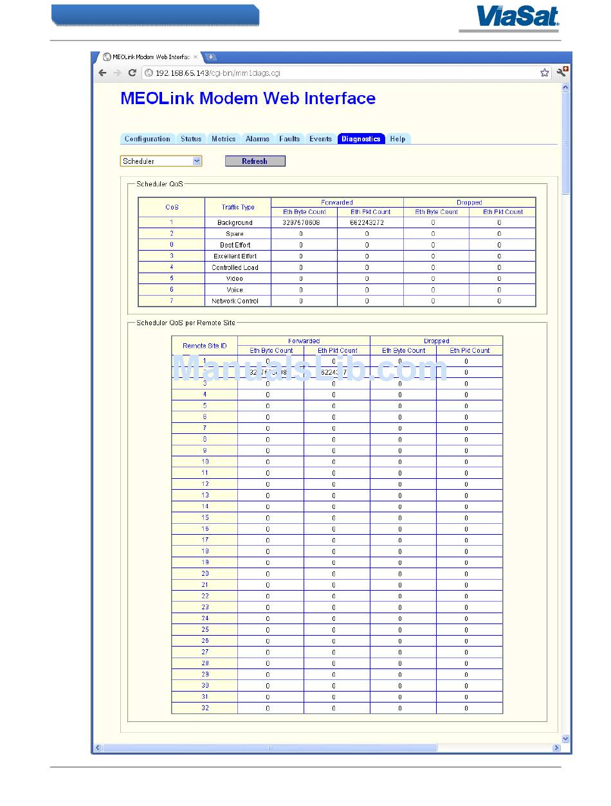
Task: Click Remote Site ID 16 cell
Action: pyautogui.click(x=205, y=528)
